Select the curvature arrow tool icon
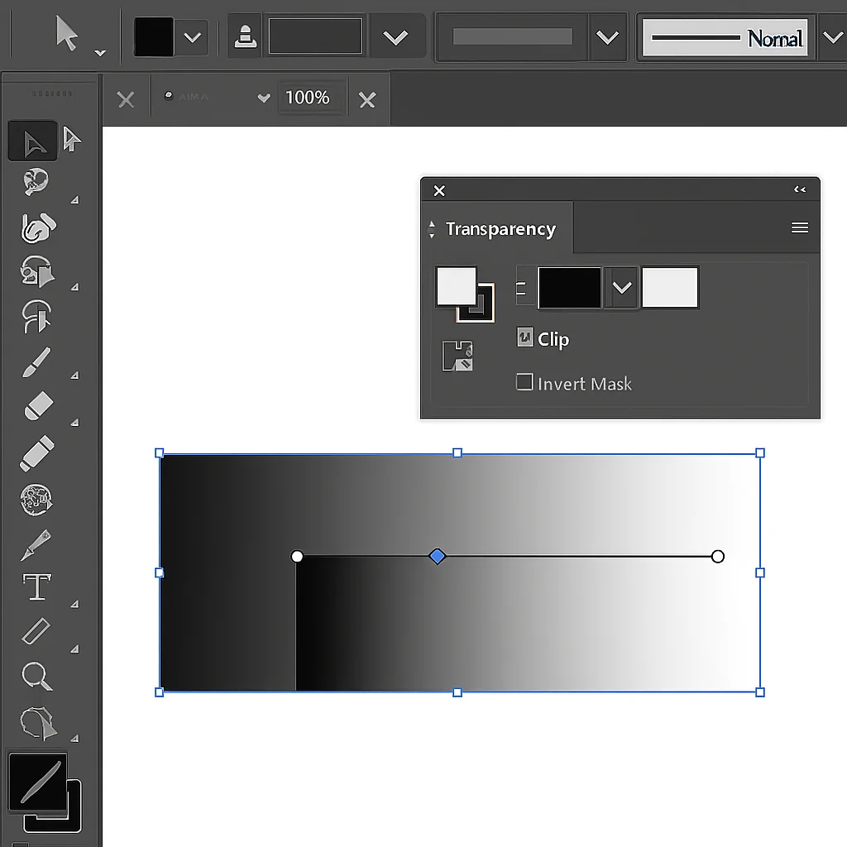847x847 pixels. [36, 316]
